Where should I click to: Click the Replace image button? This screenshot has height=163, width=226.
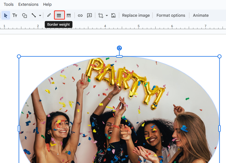click(136, 16)
